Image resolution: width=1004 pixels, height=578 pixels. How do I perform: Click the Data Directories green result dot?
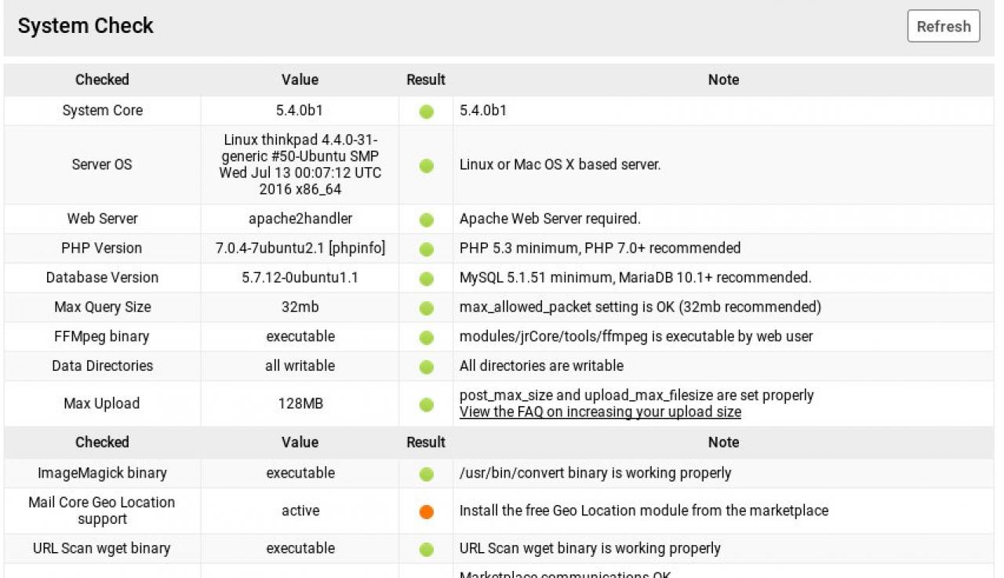[426, 366]
